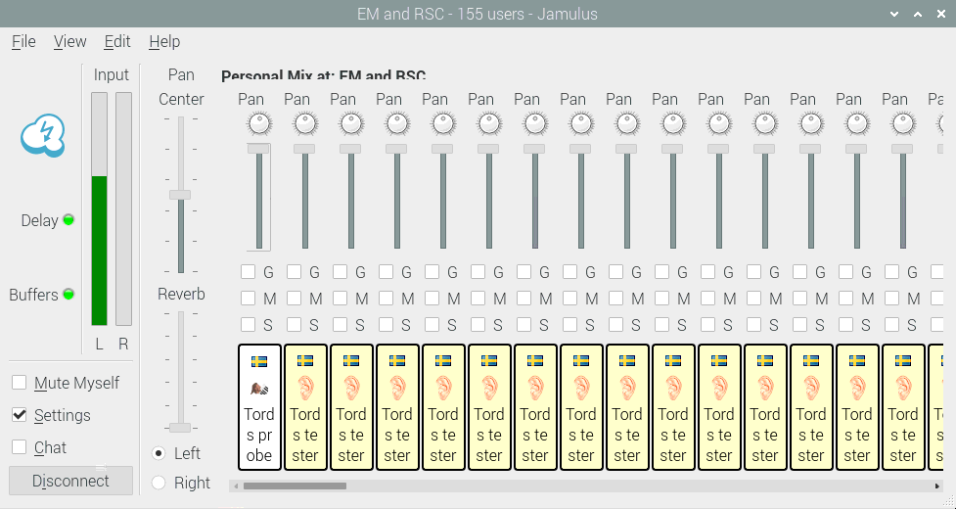This screenshot has height=509, width=956.
Task: Click the Input label above meters
Action: coord(111,75)
